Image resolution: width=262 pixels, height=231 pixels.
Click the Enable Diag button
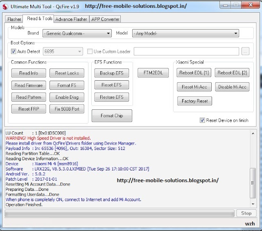pos(67,97)
